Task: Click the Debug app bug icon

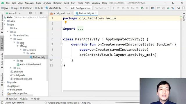Action: (x=128, y=8)
